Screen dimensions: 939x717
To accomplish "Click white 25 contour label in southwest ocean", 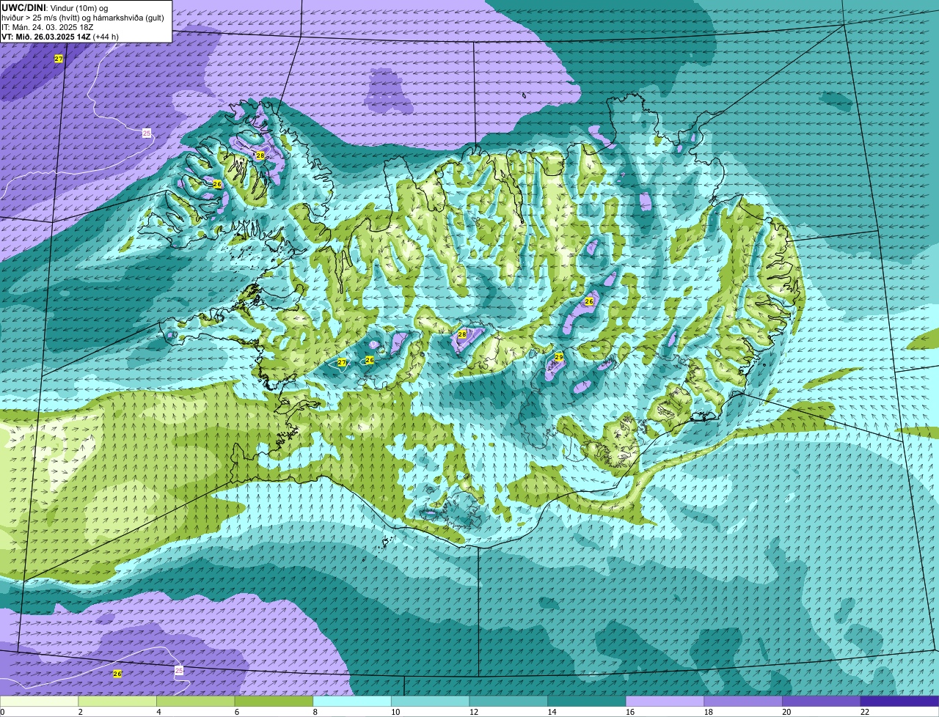I will pyautogui.click(x=180, y=671).
